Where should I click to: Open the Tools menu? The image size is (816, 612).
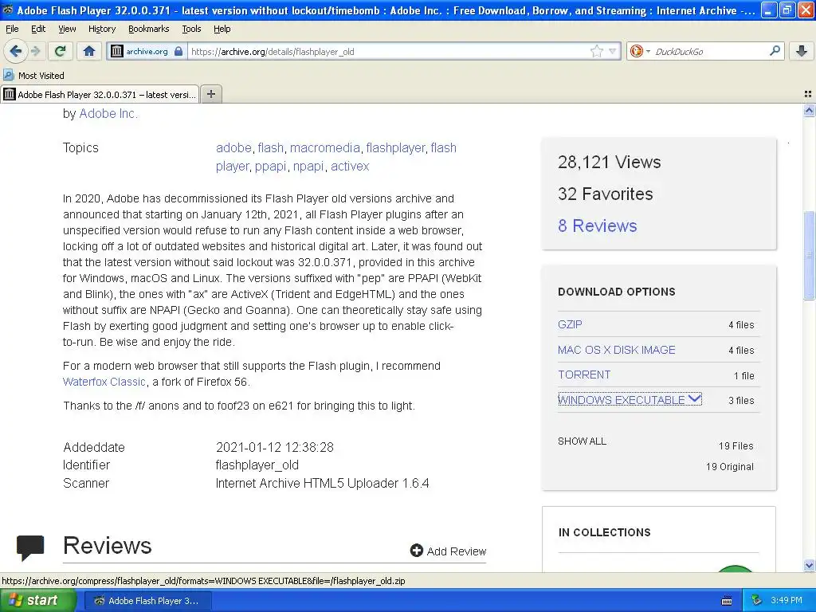pos(191,29)
